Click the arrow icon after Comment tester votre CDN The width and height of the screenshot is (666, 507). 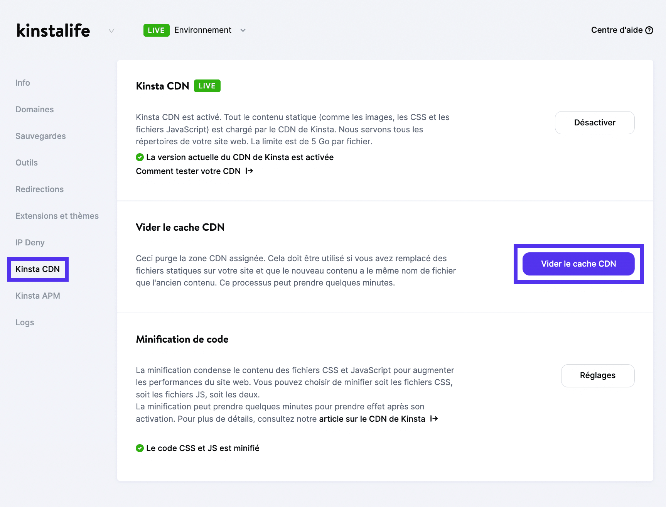pos(249,171)
